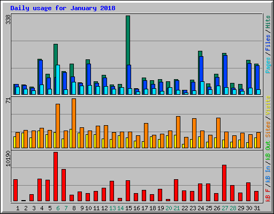Click the day 18 axis label
The image size is (274, 214).
pos(153,208)
